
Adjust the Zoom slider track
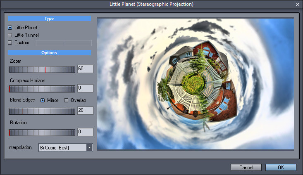(42, 69)
